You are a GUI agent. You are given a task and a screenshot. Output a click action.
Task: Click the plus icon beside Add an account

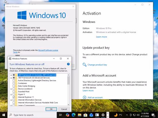tap(84, 97)
